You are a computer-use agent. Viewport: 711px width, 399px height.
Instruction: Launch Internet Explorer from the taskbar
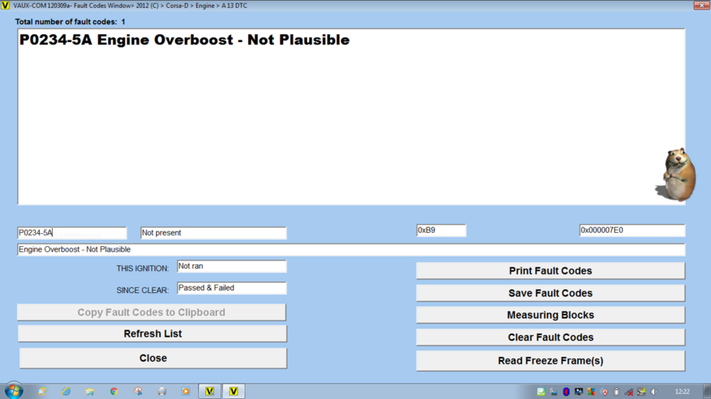click(x=66, y=391)
